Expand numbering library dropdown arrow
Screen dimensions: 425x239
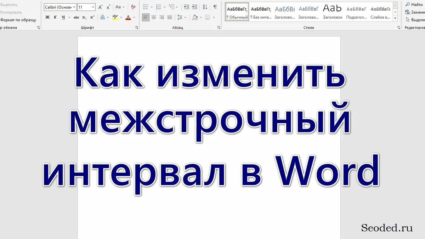pyautogui.click(x=164, y=7)
